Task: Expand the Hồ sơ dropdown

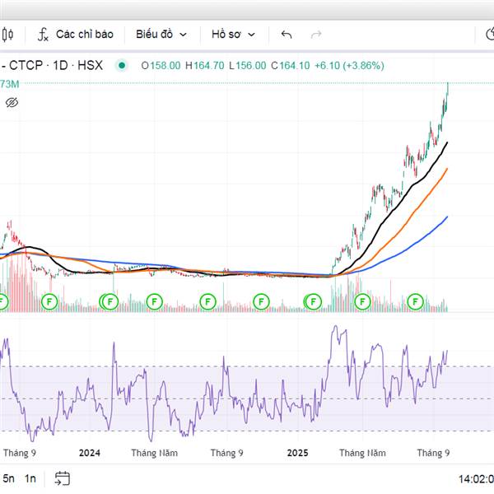Action: [x=233, y=35]
